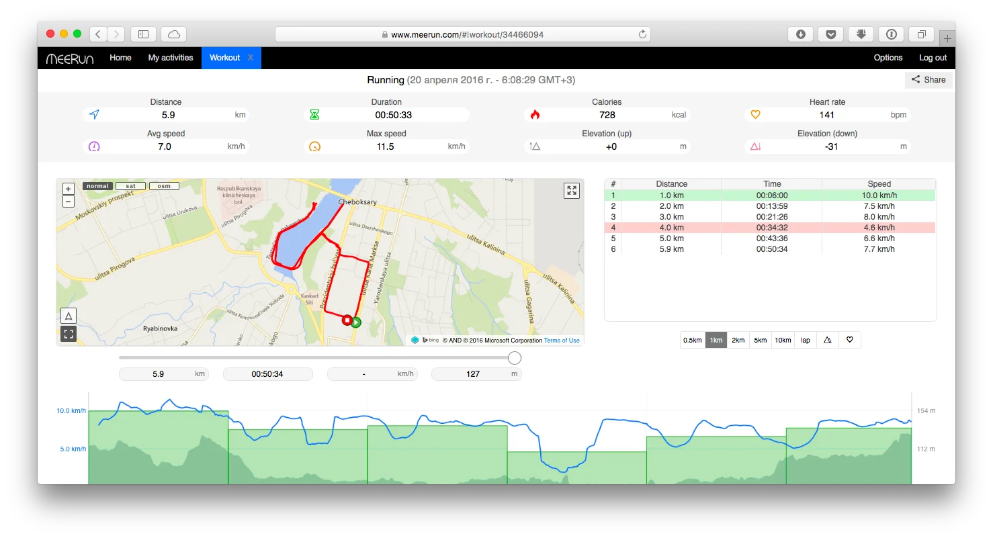
Task: Open the Pocket extension in Safari toolbar
Action: (830, 34)
